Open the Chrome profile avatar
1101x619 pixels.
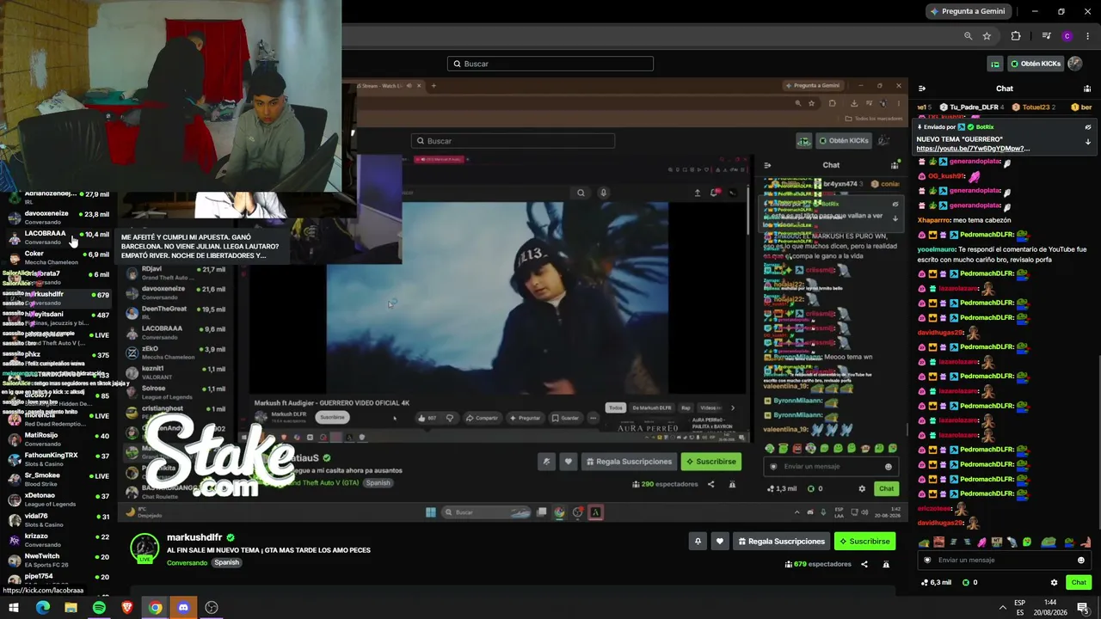tap(1067, 36)
